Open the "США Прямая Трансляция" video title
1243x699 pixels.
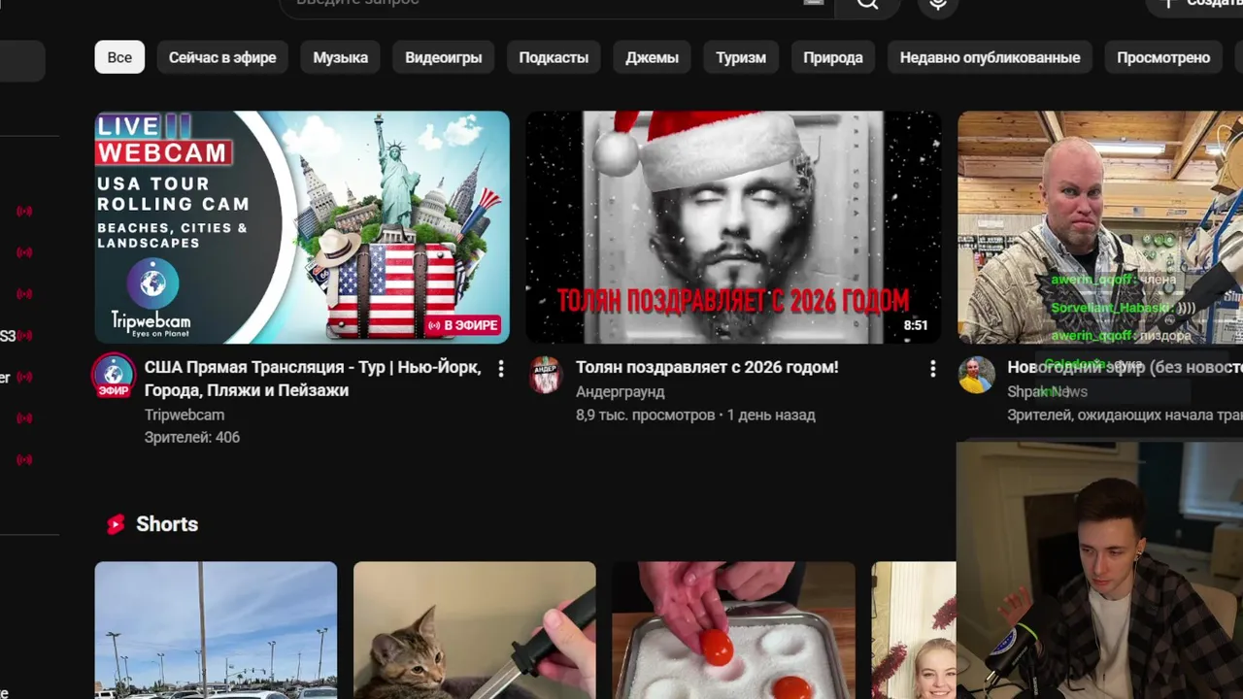(313, 379)
